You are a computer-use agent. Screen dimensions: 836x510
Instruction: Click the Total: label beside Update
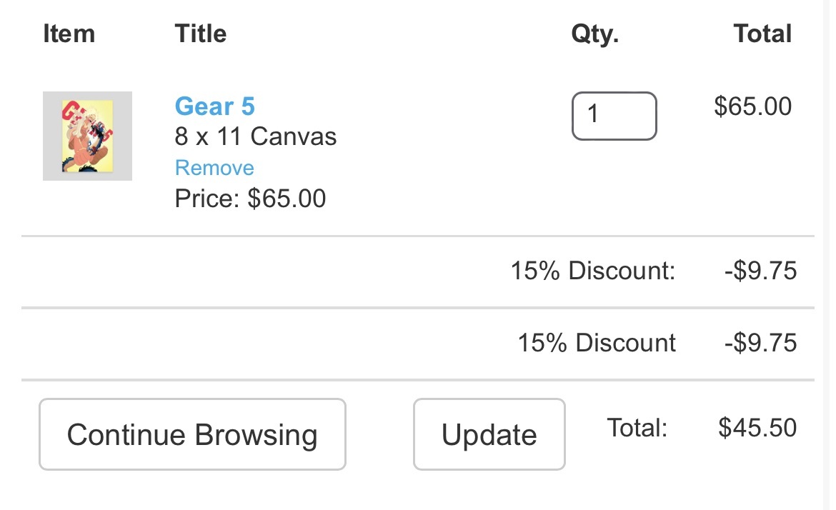pos(637,428)
